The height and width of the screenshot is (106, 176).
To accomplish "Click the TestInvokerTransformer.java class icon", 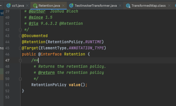I will coord(71,6).
